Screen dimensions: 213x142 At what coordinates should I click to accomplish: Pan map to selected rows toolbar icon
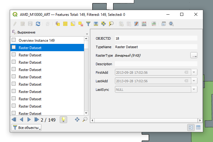104,24
